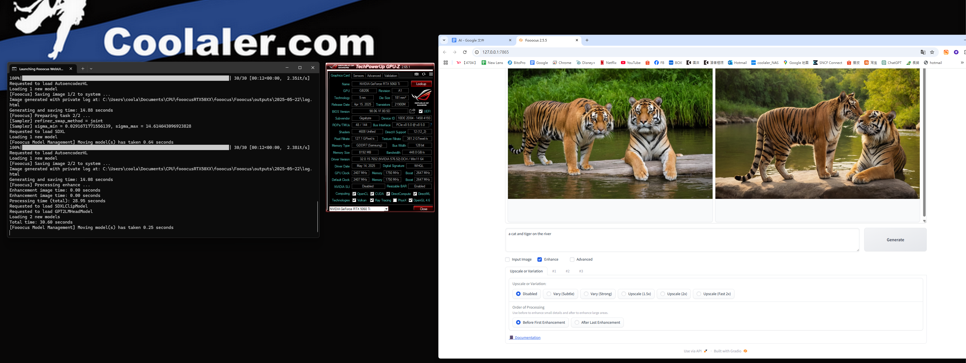This screenshot has width=966, height=363.
Task: Click the BIOS export share icon in GPU-Z
Action: click(413, 111)
